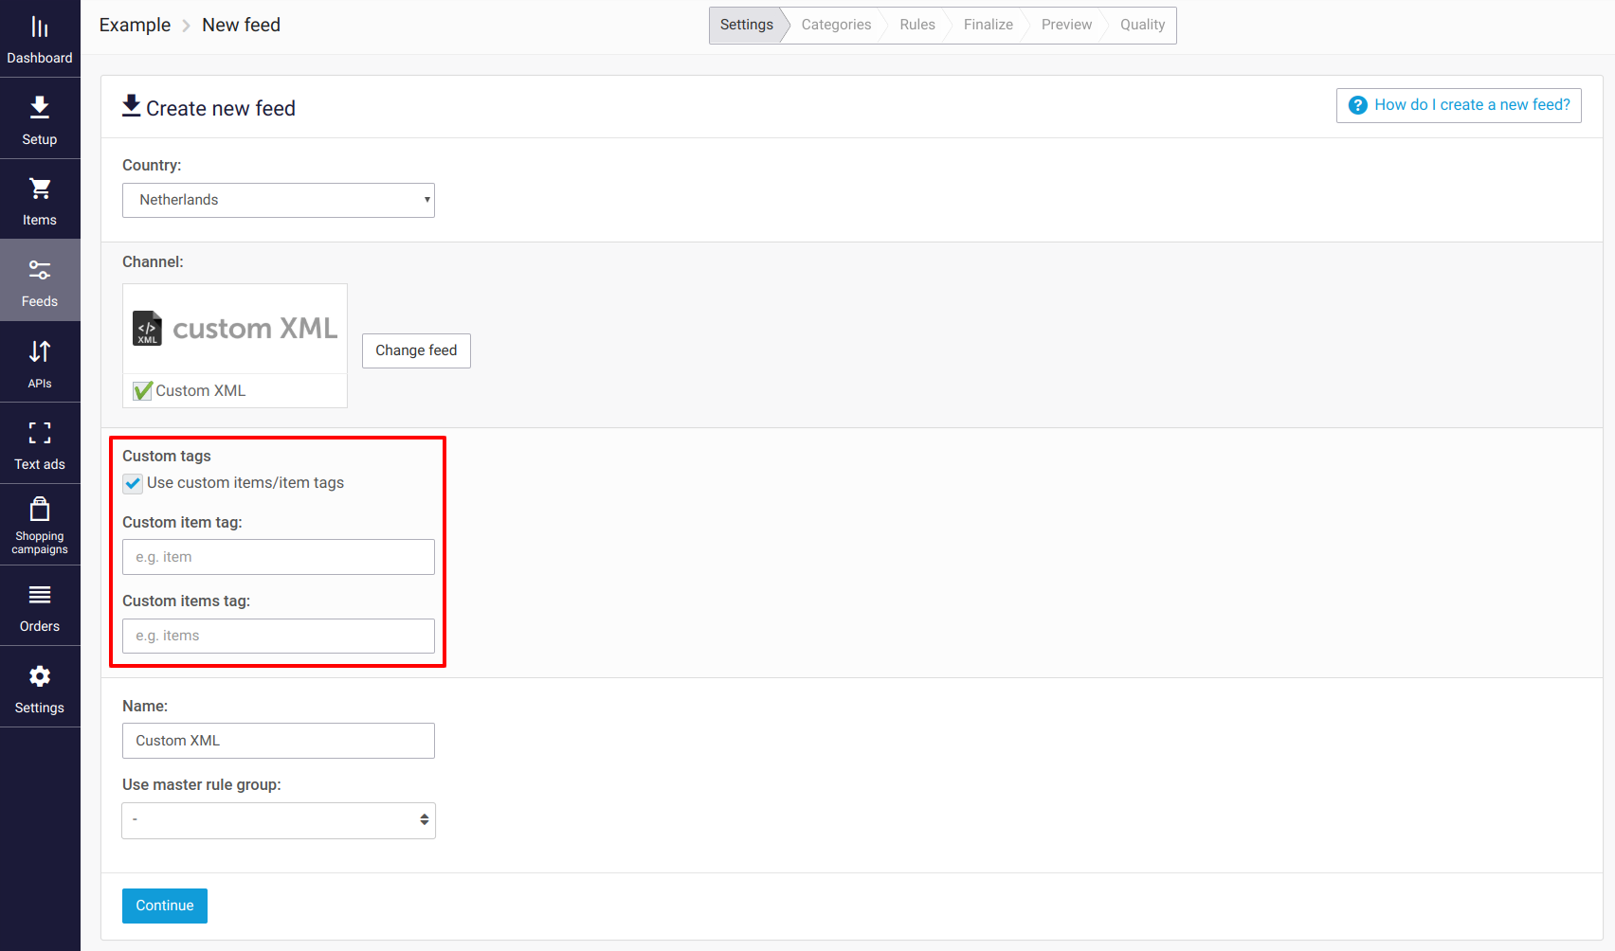Open APIs arrows icon in sidebar
This screenshot has height=951, width=1615.
click(40, 351)
